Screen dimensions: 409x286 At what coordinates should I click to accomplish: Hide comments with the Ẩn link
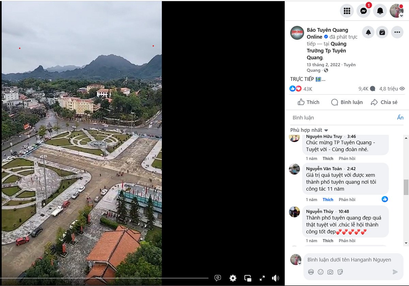pos(400,117)
